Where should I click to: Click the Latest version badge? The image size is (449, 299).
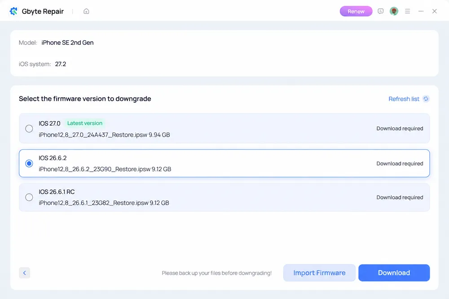[x=85, y=123]
